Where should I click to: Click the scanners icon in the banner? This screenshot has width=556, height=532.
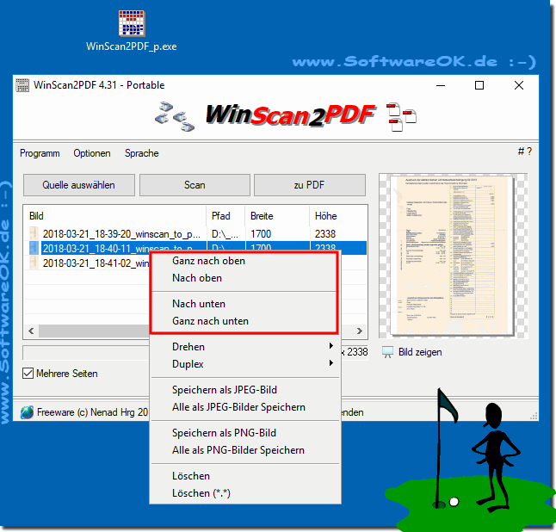click(x=175, y=116)
